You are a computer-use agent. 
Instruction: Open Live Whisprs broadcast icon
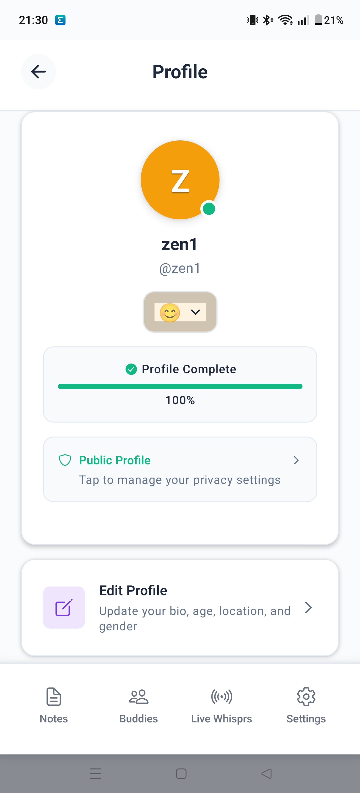[221, 697]
